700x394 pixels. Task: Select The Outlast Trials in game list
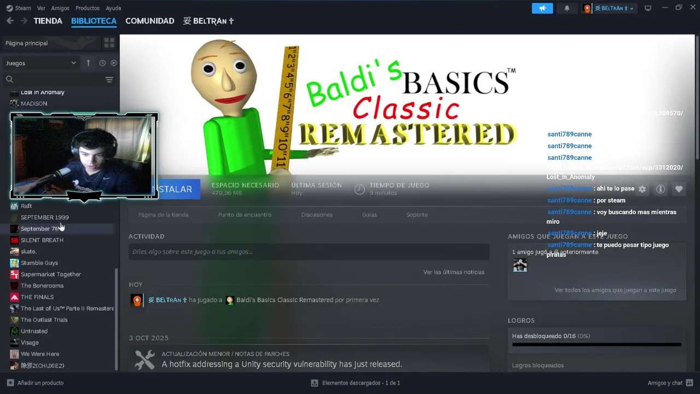(x=44, y=320)
